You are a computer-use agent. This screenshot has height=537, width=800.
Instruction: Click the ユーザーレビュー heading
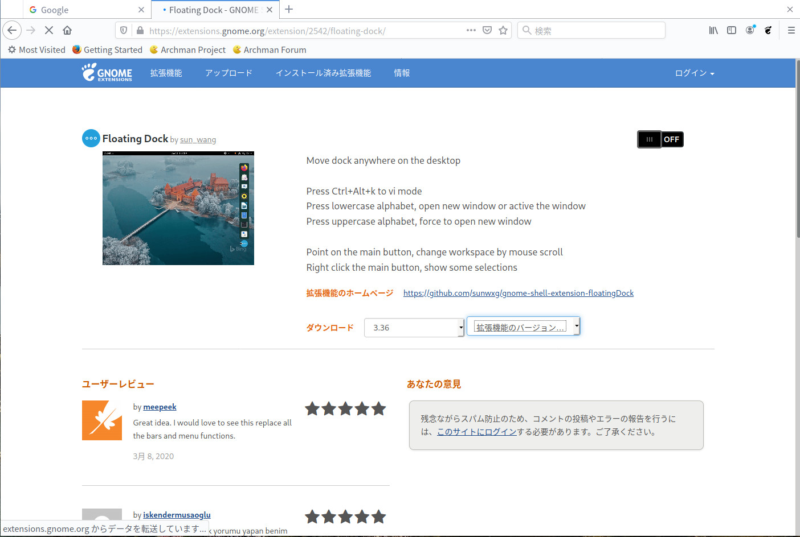tap(118, 384)
